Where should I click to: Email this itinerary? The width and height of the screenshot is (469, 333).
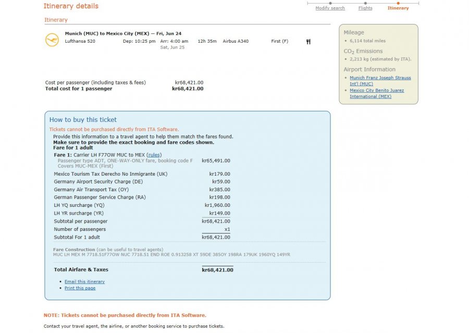click(x=84, y=281)
